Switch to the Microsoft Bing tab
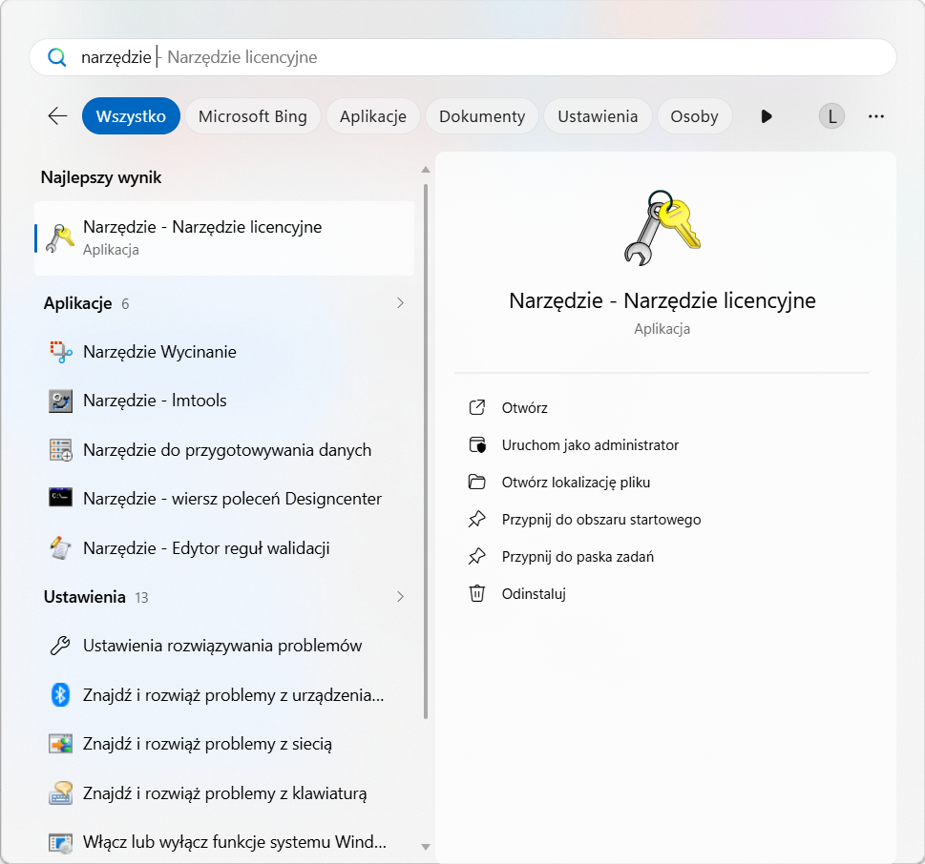925x864 pixels. (x=252, y=116)
